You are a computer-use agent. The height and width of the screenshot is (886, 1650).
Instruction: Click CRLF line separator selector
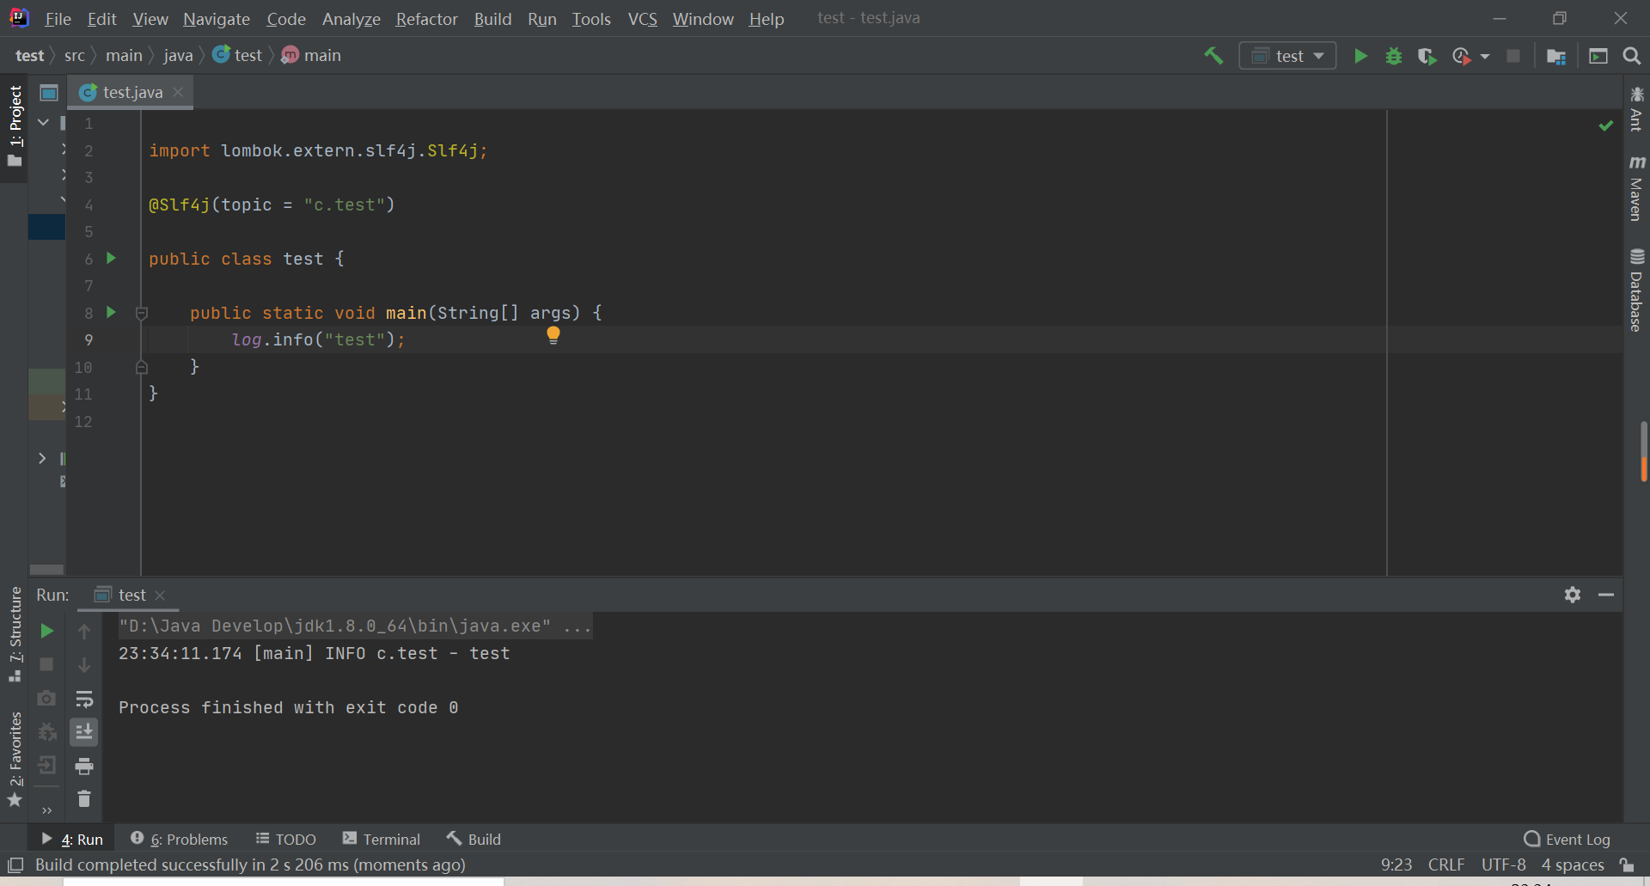(1445, 865)
